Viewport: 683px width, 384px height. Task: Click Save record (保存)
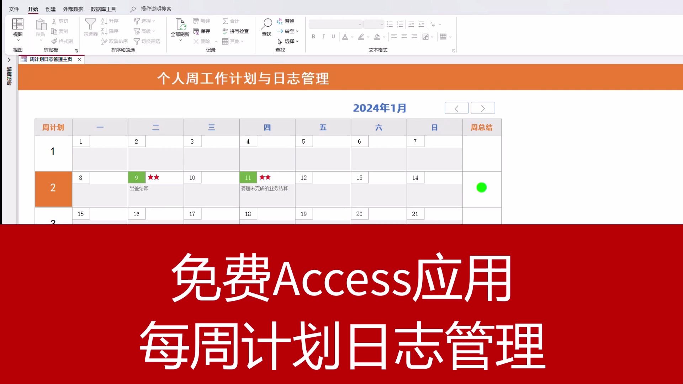pos(201,31)
